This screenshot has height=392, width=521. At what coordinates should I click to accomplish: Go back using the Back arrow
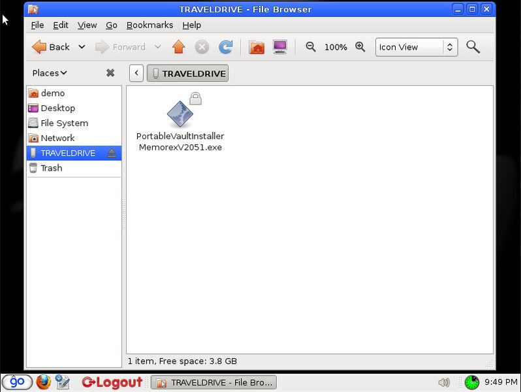[50, 47]
